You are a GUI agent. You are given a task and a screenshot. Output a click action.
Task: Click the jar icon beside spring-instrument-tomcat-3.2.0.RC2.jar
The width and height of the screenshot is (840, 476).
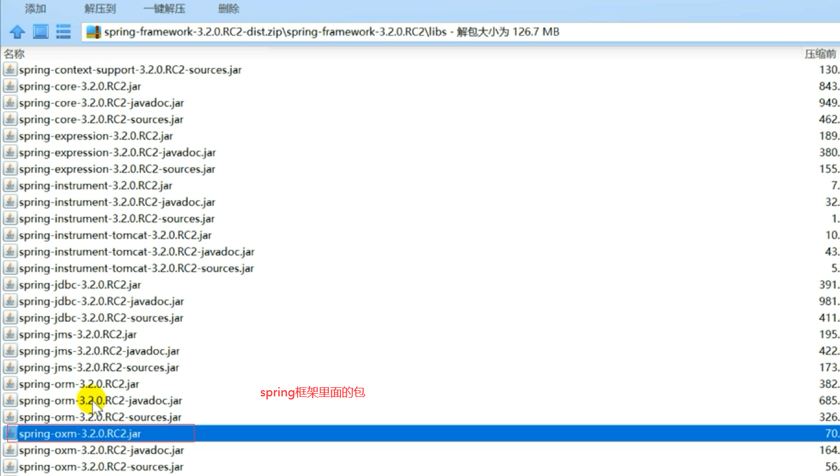pos(10,235)
